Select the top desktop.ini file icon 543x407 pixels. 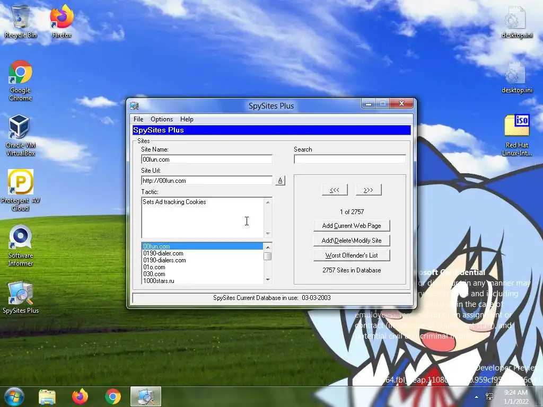516,21
